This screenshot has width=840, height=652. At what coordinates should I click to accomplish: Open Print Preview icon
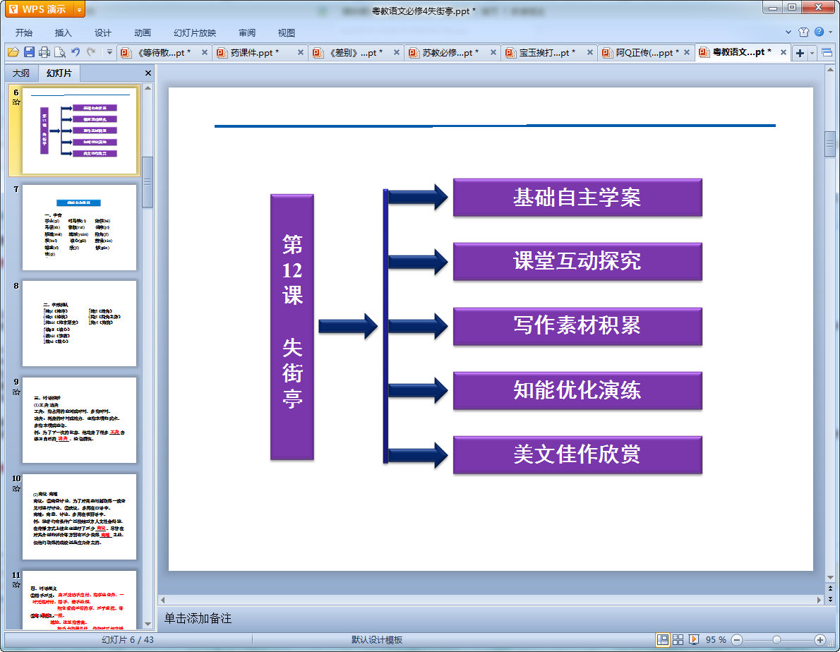[x=60, y=52]
